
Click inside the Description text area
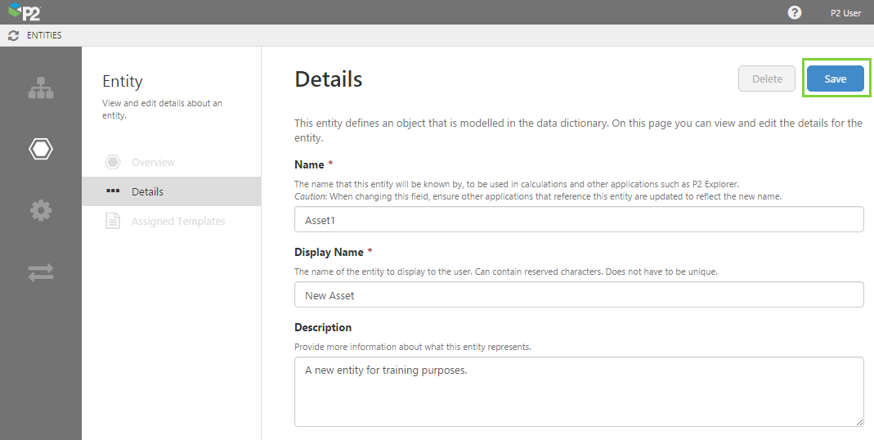pyautogui.click(x=578, y=391)
